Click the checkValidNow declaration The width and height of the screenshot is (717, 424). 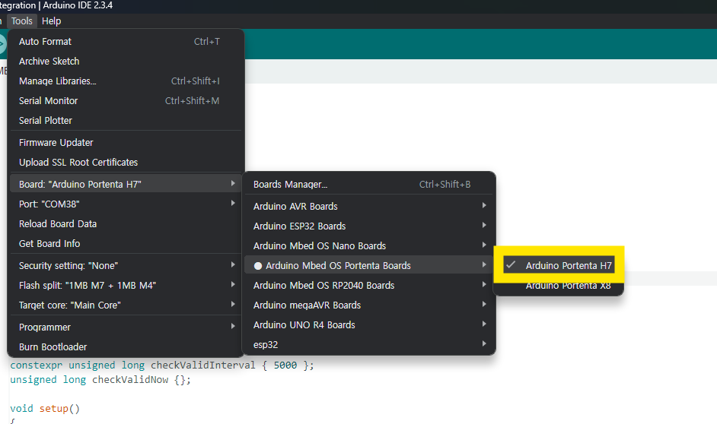click(x=100, y=380)
